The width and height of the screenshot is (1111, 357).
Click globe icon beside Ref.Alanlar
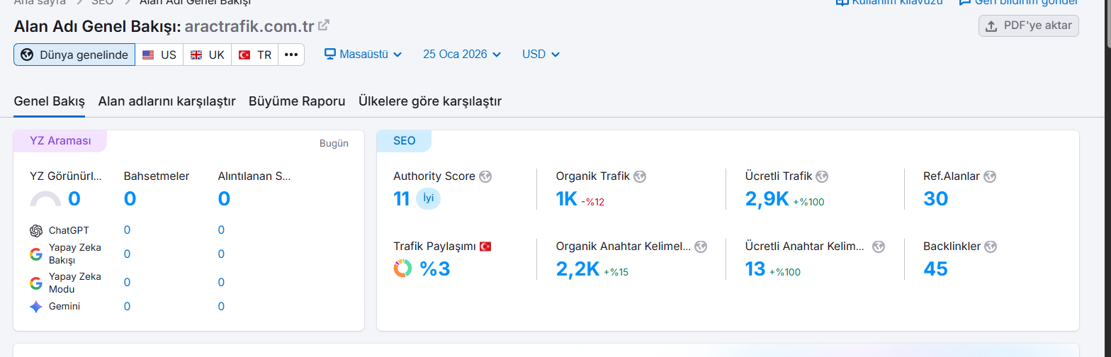(x=990, y=176)
